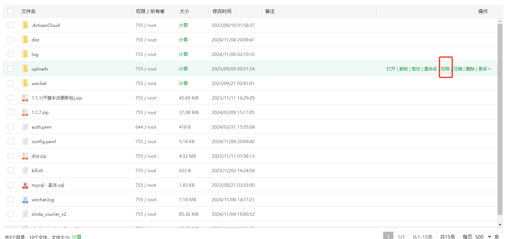Image resolution: width=506 pixels, height=239 pixels.
Task: Click 删除 action for uploads folder
Action: (470, 69)
